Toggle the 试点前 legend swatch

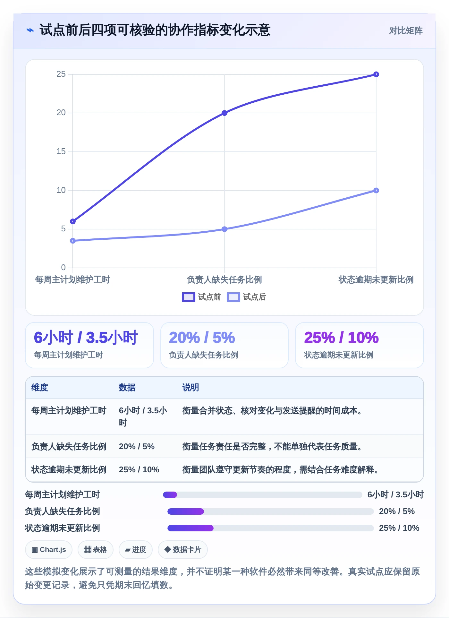coord(188,297)
